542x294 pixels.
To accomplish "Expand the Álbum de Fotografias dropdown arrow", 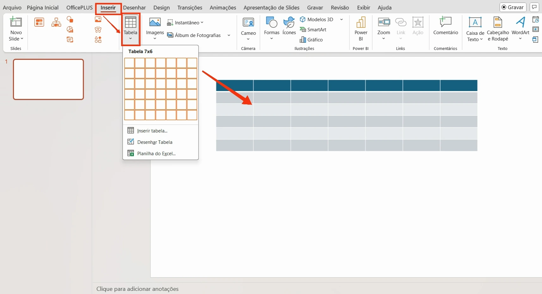I will point(229,35).
